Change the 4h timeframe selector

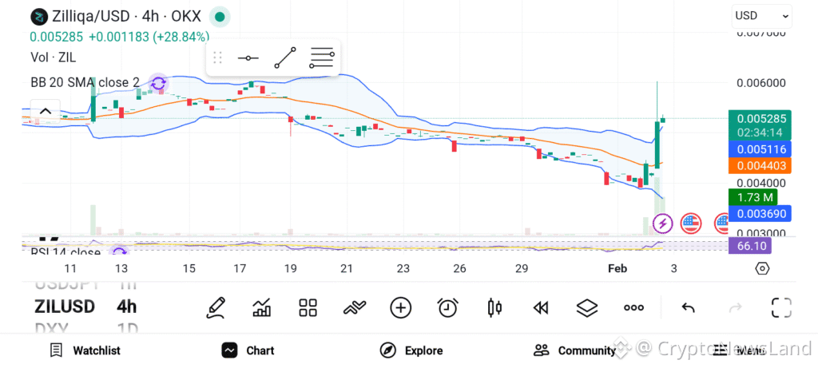(126, 307)
